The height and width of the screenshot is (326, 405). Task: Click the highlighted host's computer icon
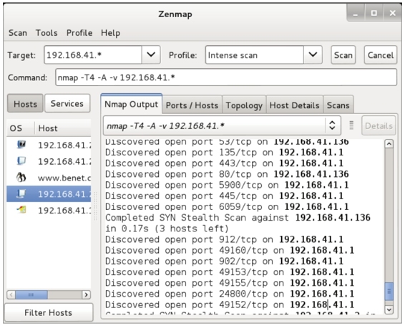21,193
